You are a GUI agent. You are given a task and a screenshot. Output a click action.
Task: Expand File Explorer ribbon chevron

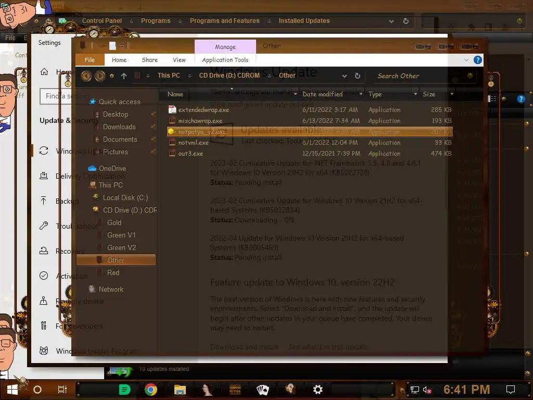466,60
